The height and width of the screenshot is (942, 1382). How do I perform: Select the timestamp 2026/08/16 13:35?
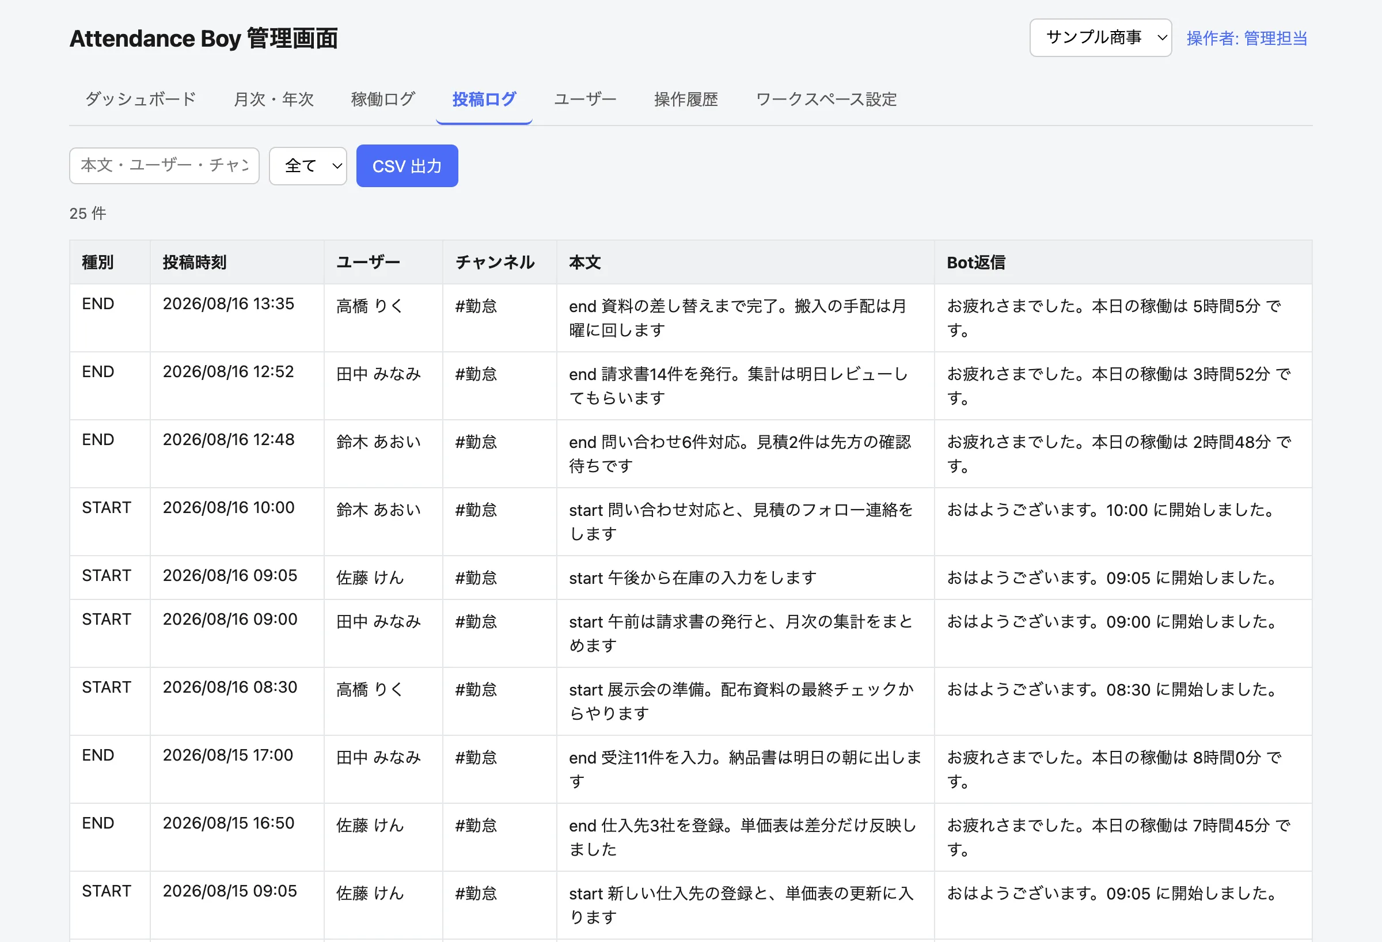pyautogui.click(x=229, y=304)
